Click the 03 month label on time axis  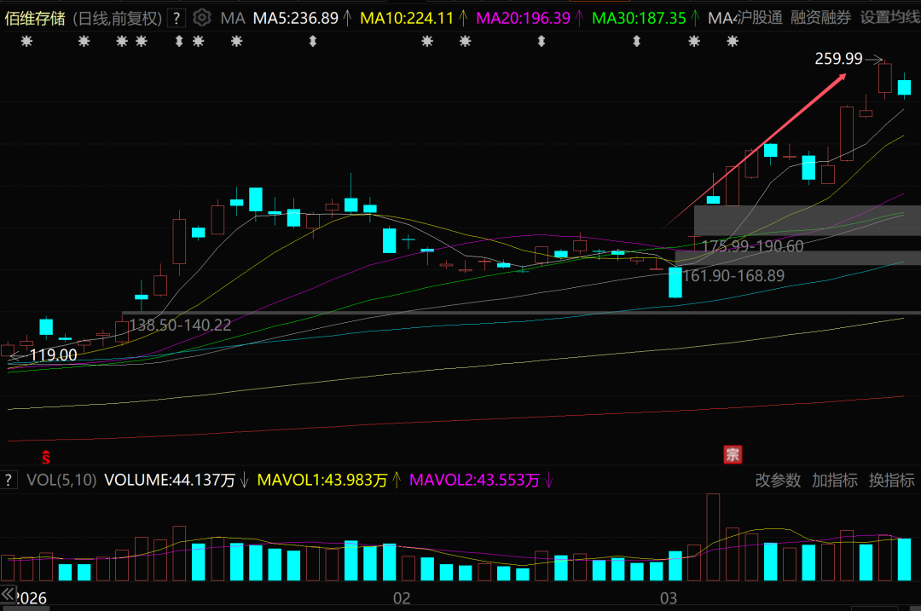(x=669, y=599)
